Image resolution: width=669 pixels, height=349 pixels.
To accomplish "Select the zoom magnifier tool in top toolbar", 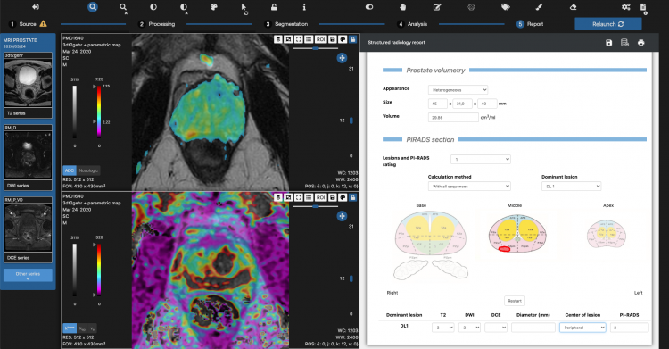I will (93, 7).
